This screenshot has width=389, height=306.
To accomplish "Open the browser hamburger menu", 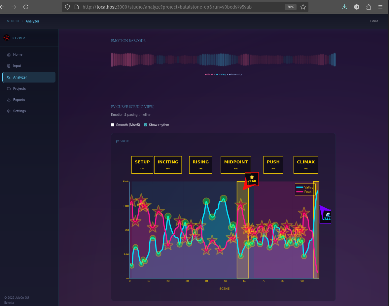I will point(380,7).
